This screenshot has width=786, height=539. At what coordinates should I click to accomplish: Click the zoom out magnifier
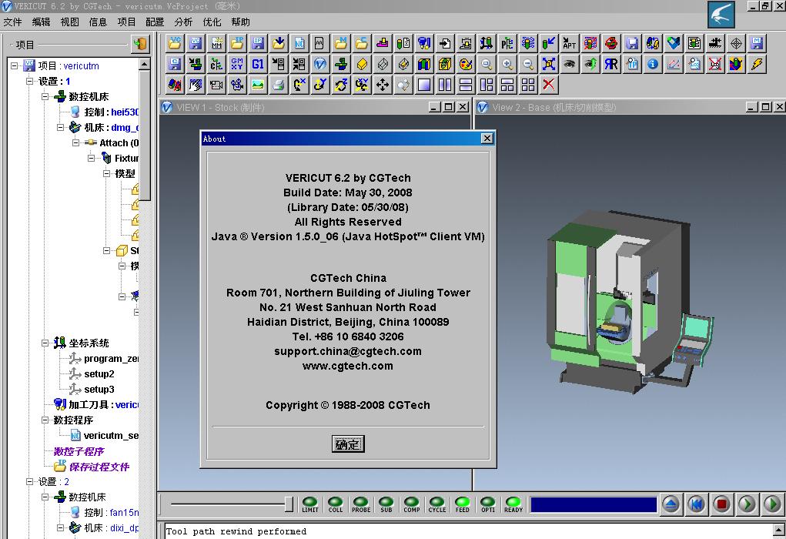click(x=528, y=64)
